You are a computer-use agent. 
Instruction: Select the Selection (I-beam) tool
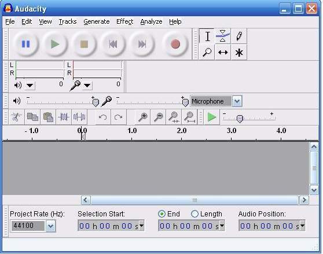(x=207, y=36)
